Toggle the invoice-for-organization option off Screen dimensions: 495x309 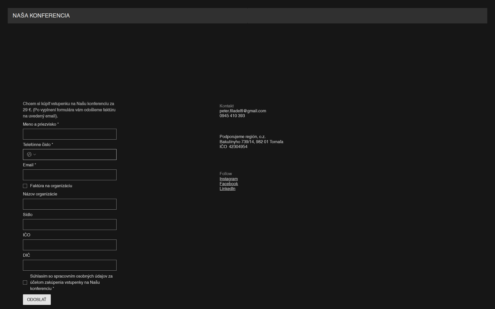tap(25, 186)
